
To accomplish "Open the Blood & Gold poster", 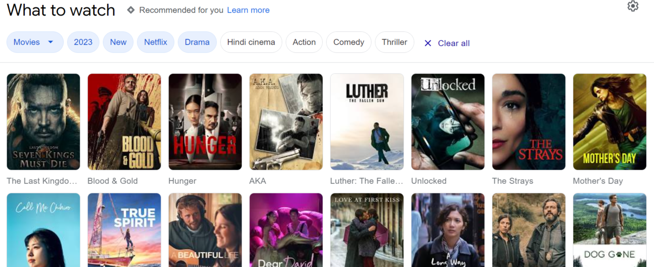I will (124, 122).
